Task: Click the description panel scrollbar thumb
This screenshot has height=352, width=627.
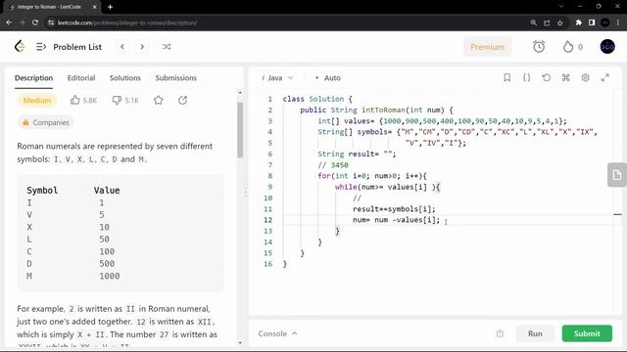Action: (240, 130)
